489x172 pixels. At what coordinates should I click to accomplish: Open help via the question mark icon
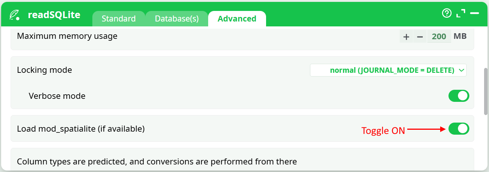point(447,13)
